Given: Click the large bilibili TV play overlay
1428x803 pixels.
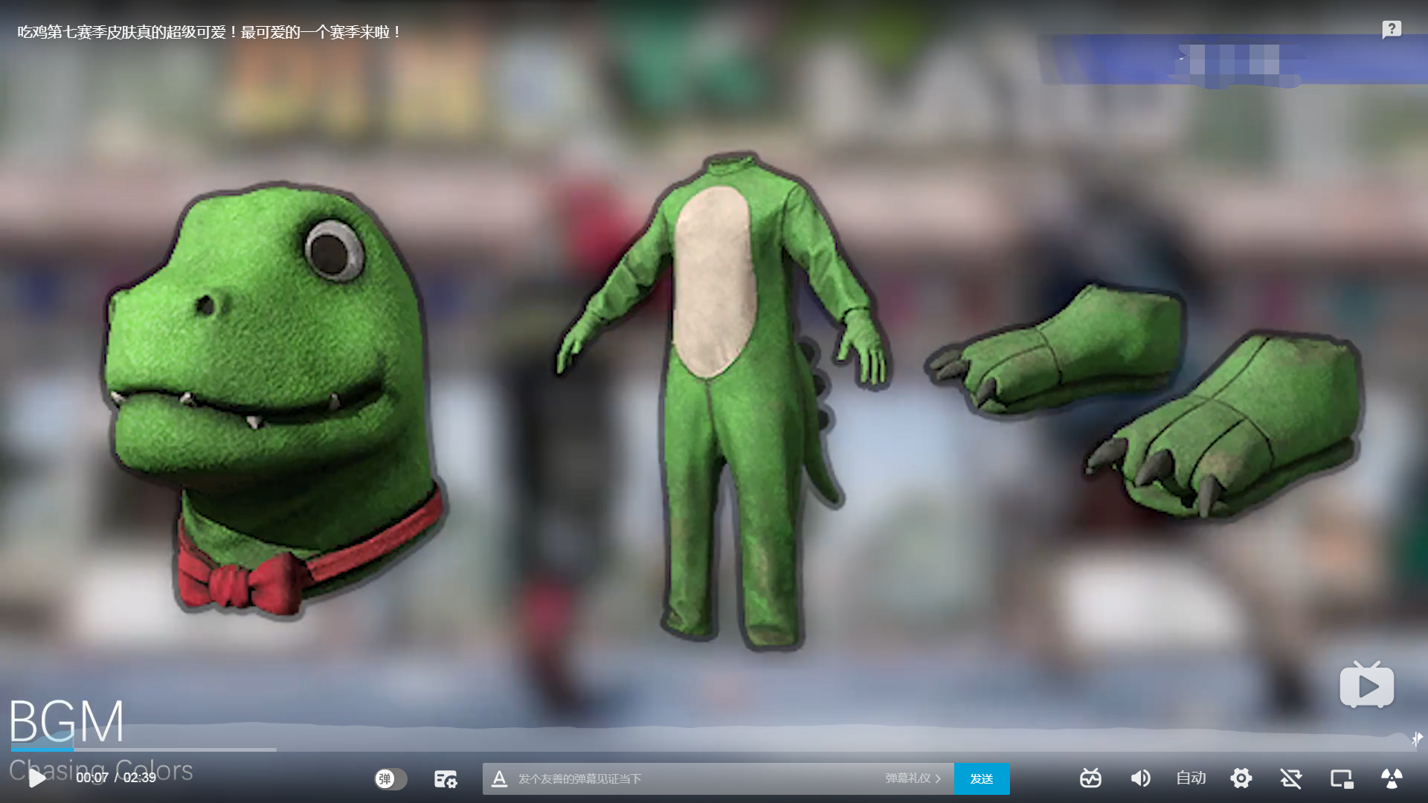Looking at the screenshot, I should (x=1367, y=684).
